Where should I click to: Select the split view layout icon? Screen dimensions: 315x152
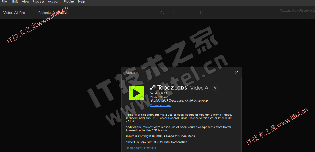188,13
